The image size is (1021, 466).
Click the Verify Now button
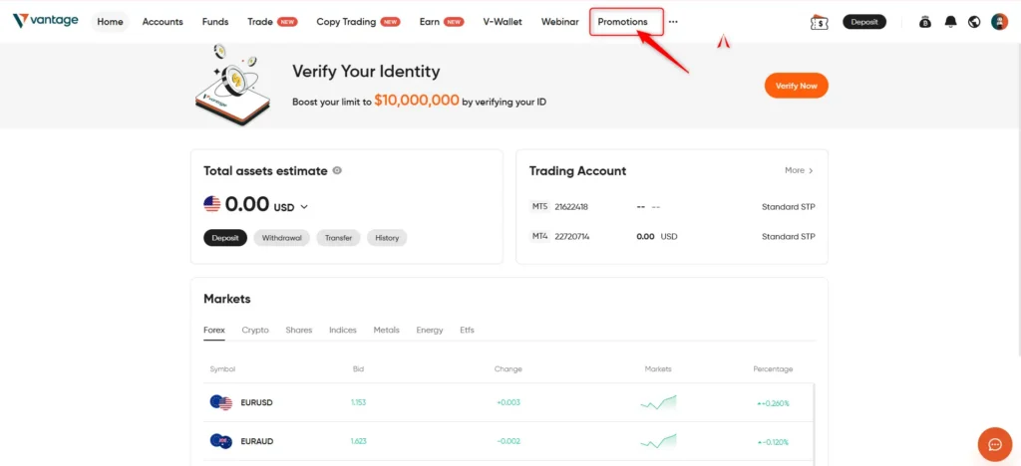coord(796,86)
